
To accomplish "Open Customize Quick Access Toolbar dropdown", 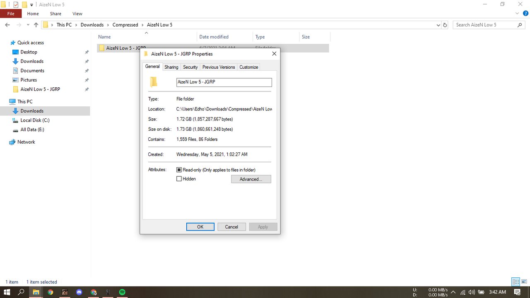I will click(31, 5).
